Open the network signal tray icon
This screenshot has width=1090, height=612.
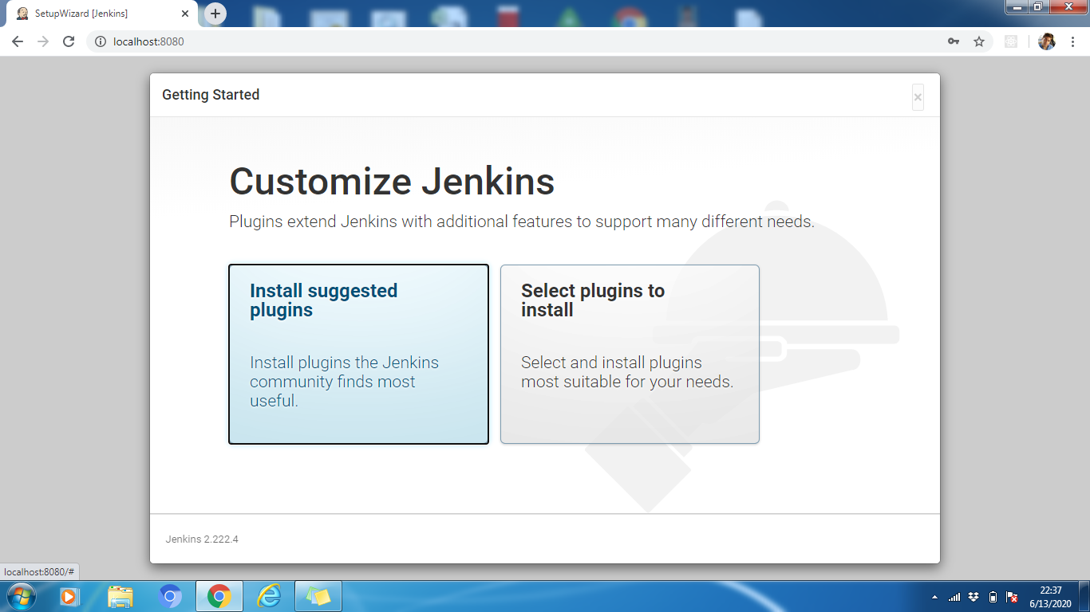tap(954, 597)
